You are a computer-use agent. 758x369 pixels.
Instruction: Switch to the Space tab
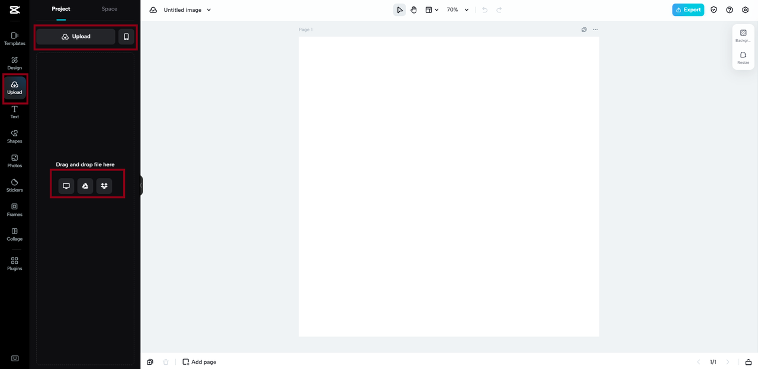pos(110,9)
